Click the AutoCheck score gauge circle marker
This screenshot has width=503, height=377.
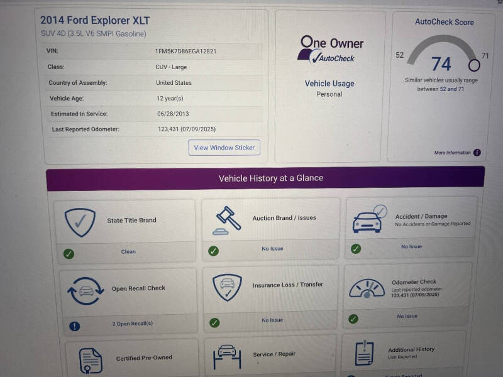point(474,65)
